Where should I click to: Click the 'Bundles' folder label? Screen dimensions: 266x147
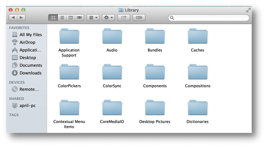coord(155,50)
